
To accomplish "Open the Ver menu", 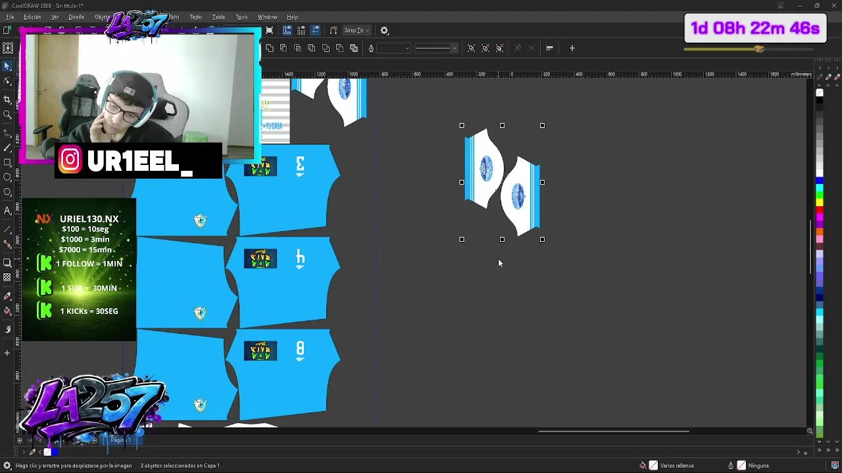I will (x=55, y=17).
